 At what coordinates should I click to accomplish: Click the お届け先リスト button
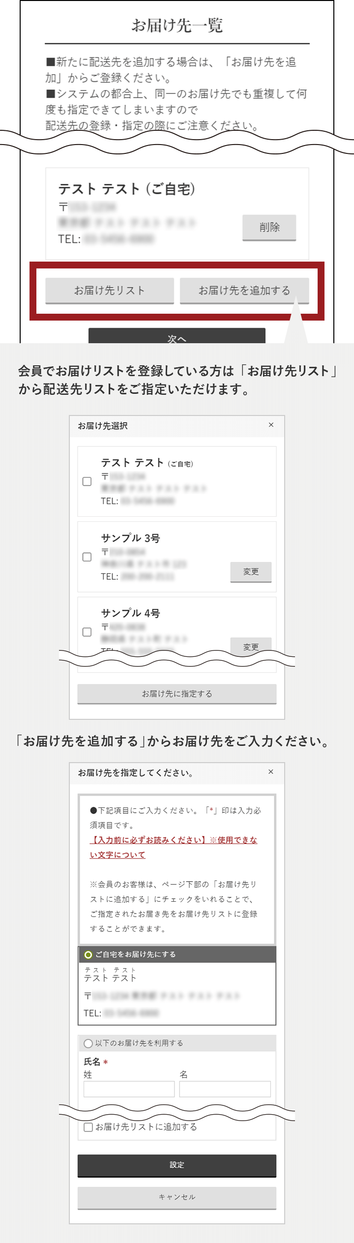pyautogui.click(x=110, y=291)
